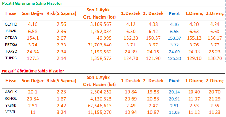Select OTKAR pivot value 153.37

click(x=174, y=38)
